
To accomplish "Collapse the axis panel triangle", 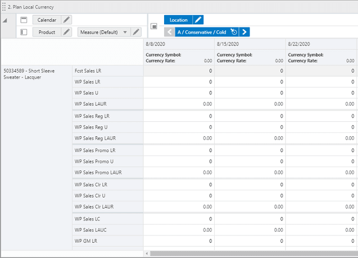I will pyautogui.click(x=5, y=21).
